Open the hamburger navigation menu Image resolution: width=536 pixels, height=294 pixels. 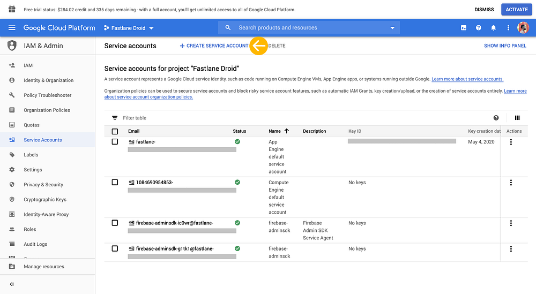[x=12, y=28]
